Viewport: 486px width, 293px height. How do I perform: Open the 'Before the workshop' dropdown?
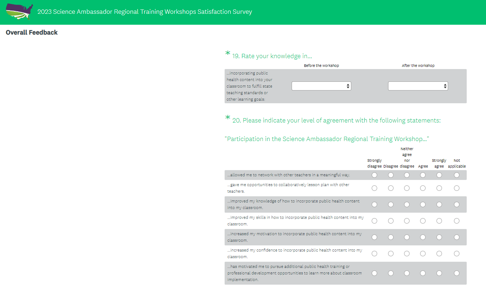tap(321, 86)
